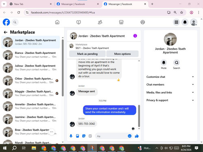Viewport: 203px width, 152px height.
Task: Open Jordan 2bedws 1bath Apartment chat
Action: 30,42
